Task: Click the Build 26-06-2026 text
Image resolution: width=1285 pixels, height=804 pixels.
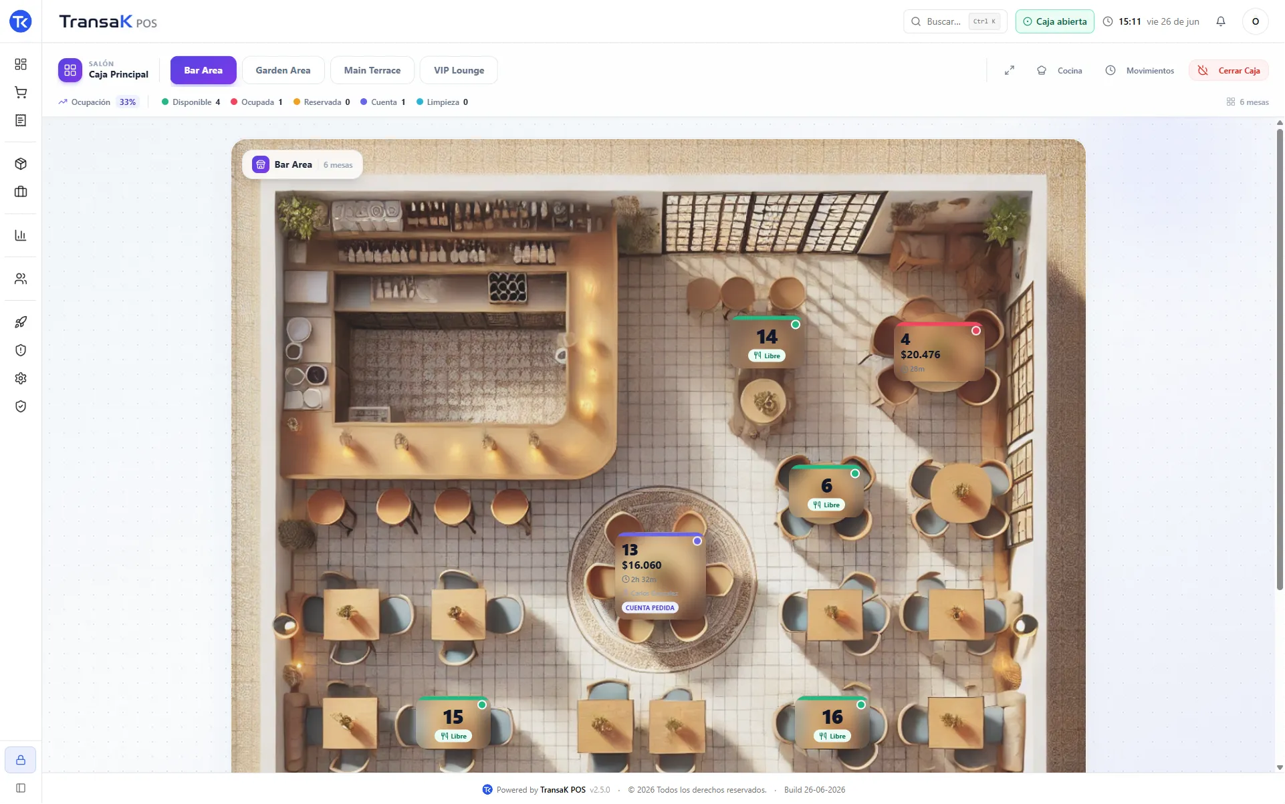Action: (814, 790)
